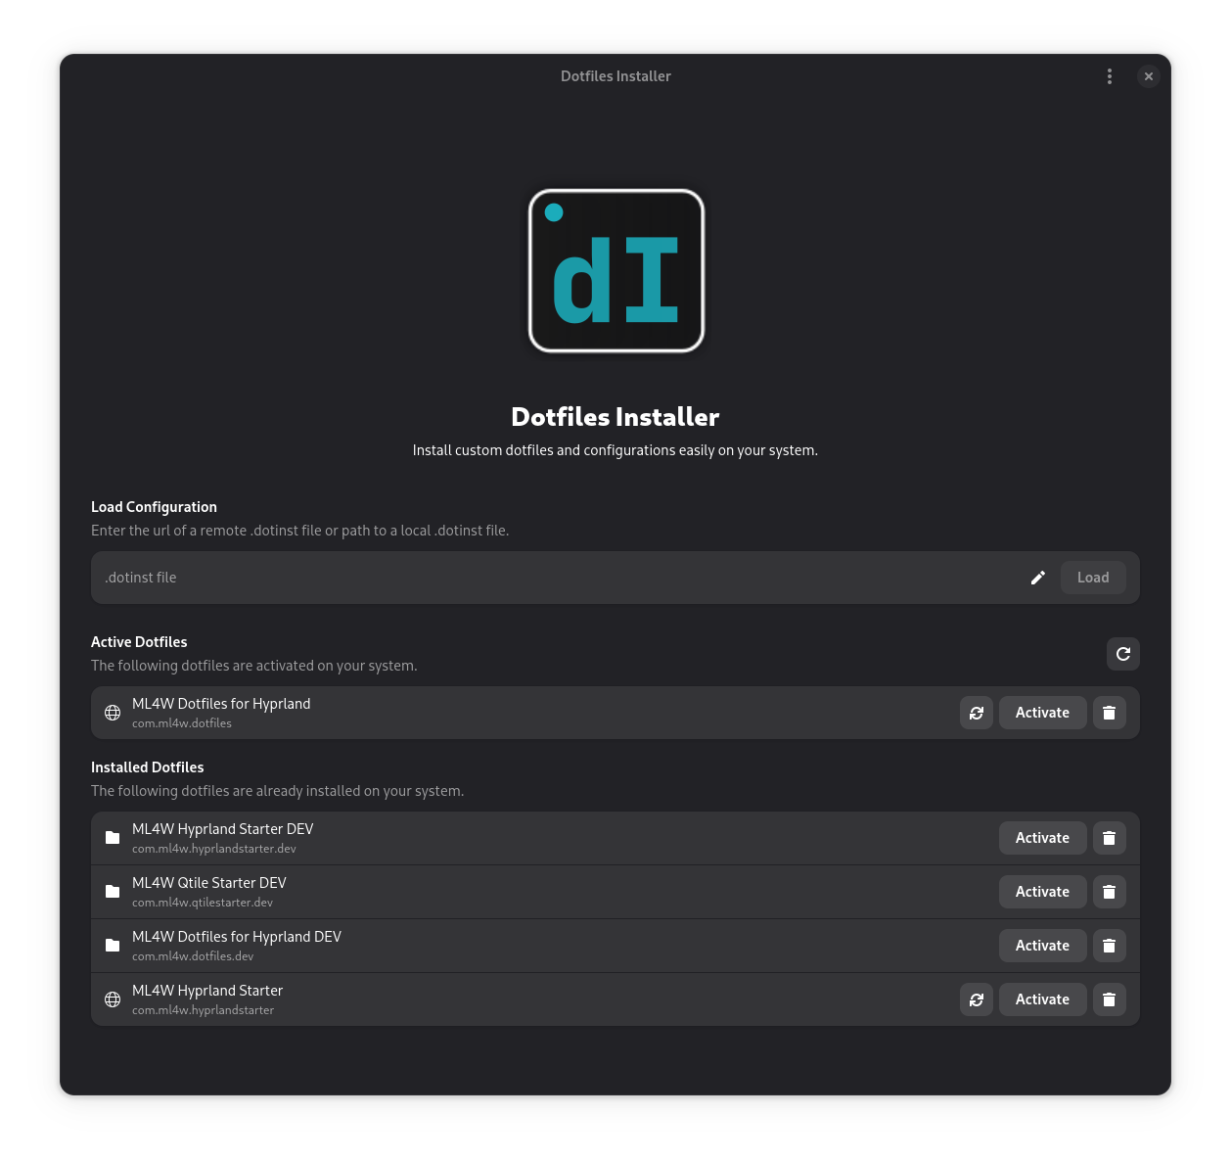Open the three-dot main menu
This screenshot has height=1161, width=1231.
click(x=1109, y=76)
